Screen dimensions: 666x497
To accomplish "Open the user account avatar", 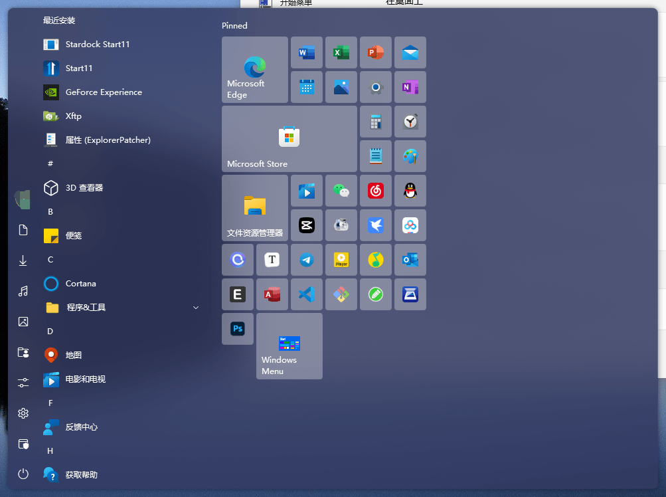I will 23,199.
